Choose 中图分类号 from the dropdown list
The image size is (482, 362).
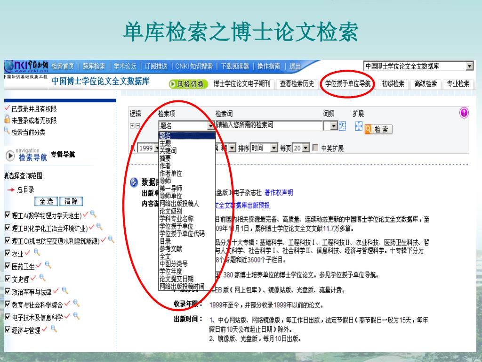click(x=173, y=264)
